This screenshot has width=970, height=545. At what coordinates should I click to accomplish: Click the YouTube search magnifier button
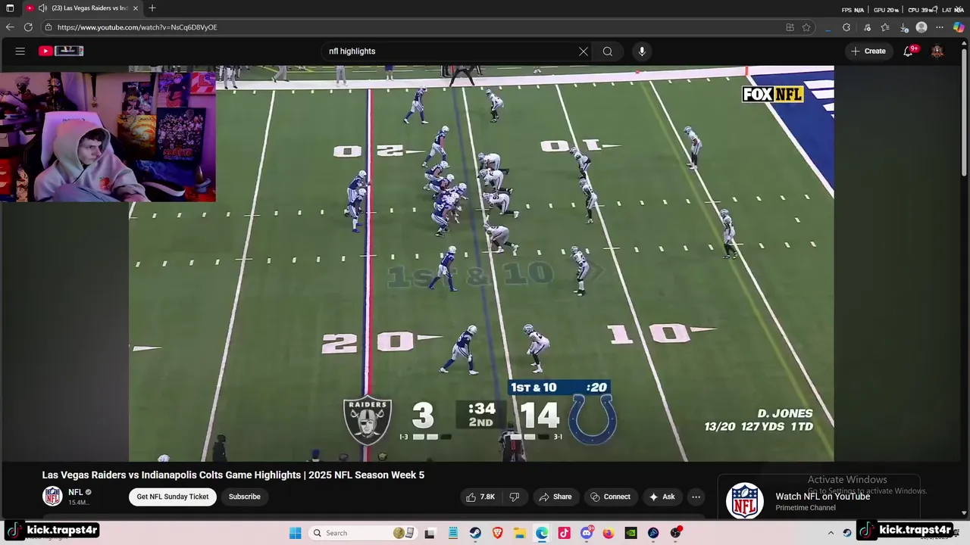[x=608, y=51]
